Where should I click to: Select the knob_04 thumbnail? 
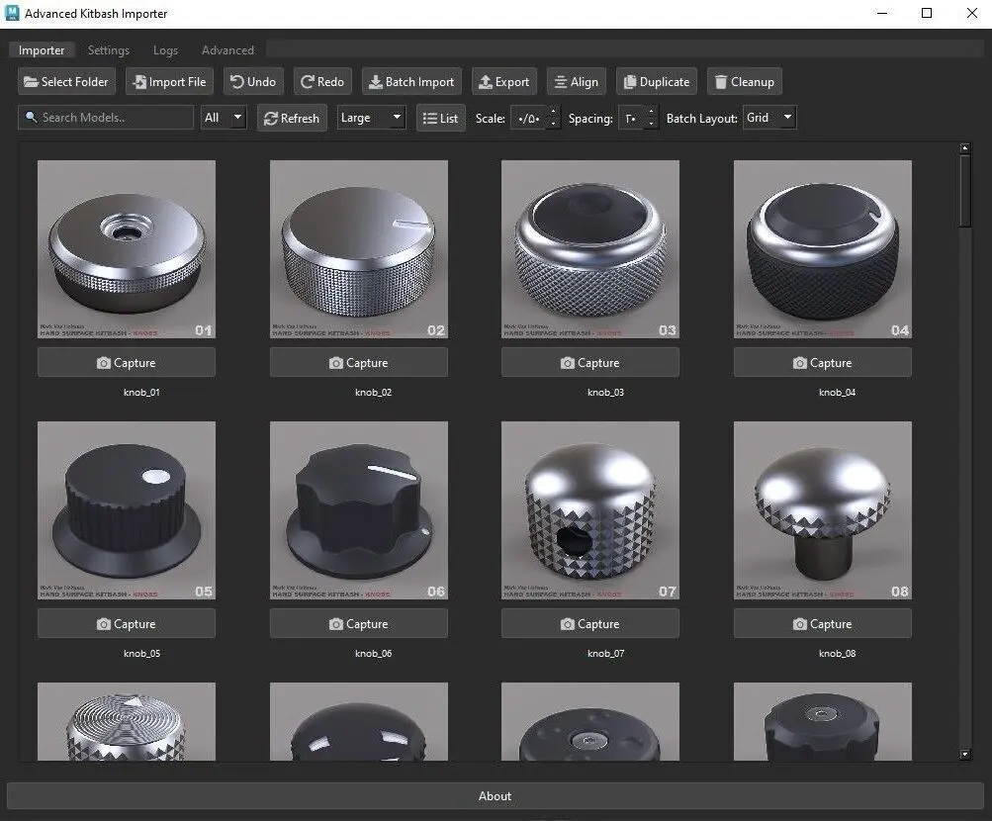823,249
